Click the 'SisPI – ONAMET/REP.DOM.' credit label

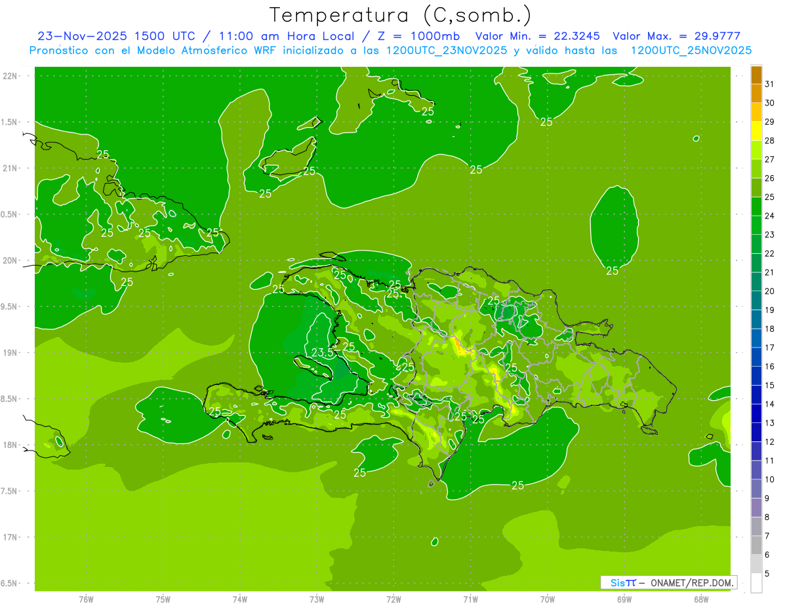tap(669, 582)
